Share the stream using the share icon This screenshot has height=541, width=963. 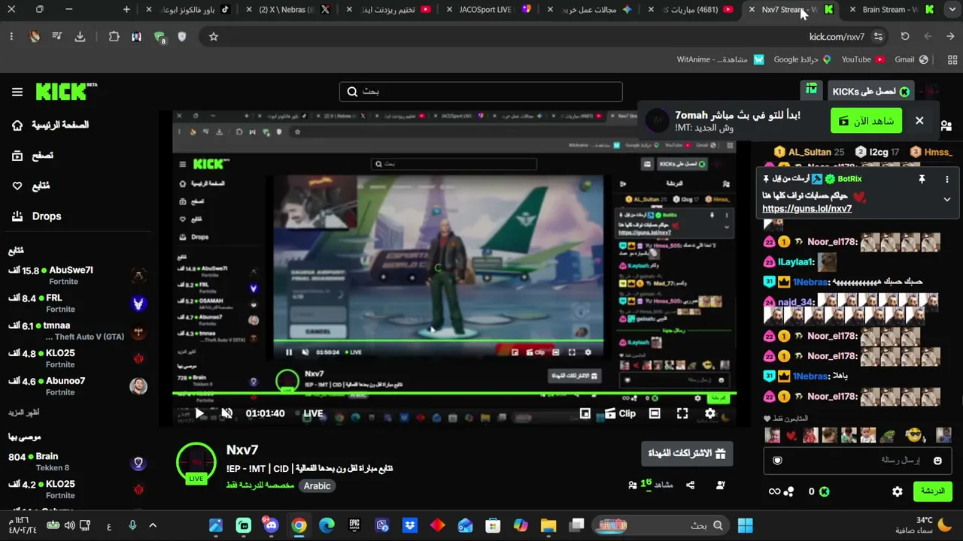[x=691, y=485]
